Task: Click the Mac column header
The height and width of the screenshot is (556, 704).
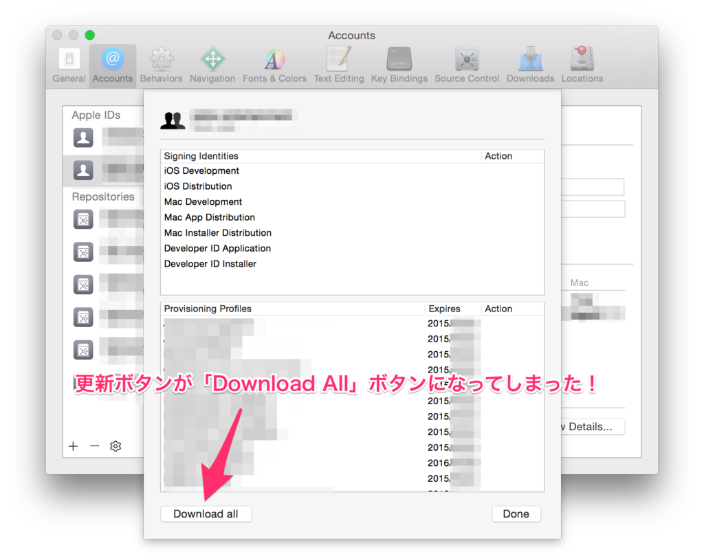Action: pos(579,282)
